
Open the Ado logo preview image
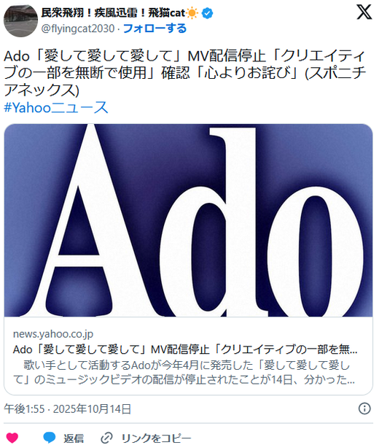pyautogui.click(x=188, y=220)
